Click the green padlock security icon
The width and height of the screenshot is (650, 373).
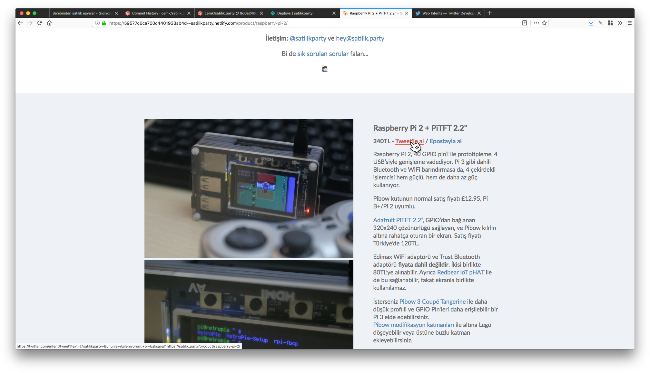[104, 23]
